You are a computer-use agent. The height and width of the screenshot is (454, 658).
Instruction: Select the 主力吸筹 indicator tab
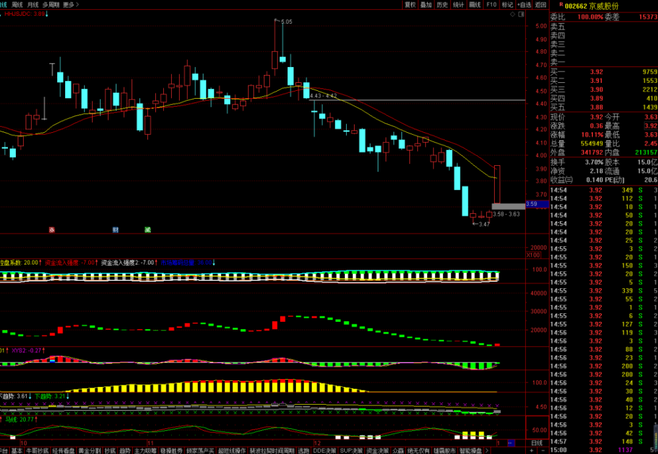tap(145, 451)
